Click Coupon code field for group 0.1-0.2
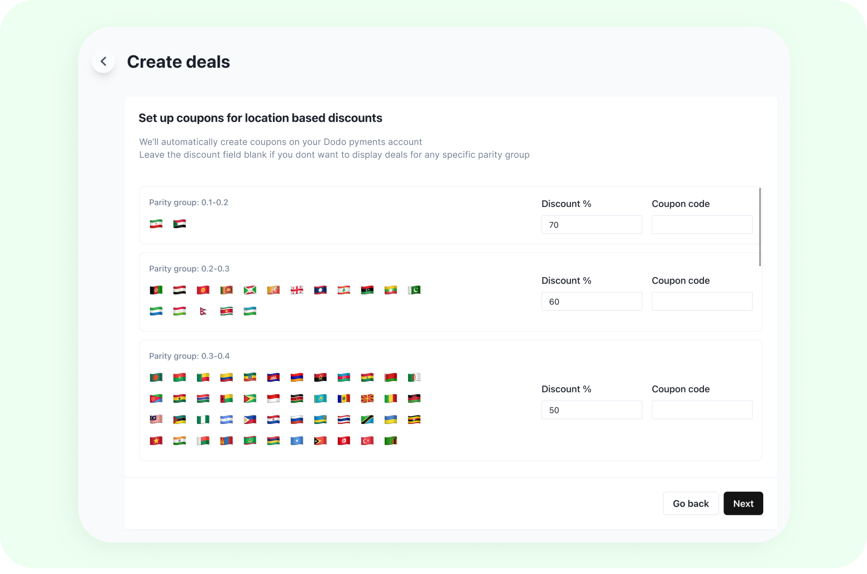Screen dimensions: 867x574 pyautogui.click(x=702, y=225)
